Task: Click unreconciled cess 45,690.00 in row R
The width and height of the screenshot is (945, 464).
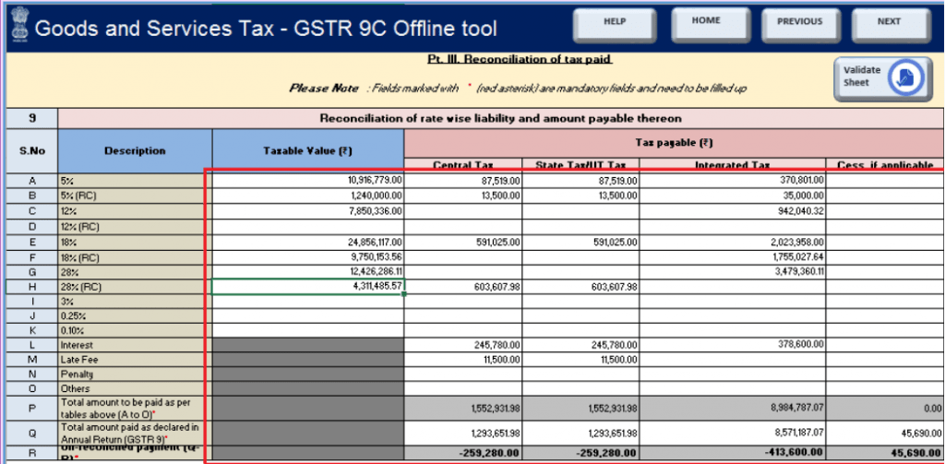Action: pos(885,452)
